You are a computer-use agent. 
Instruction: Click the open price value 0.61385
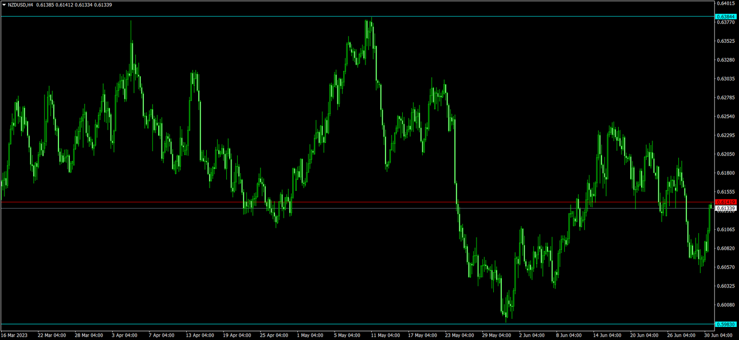[x=45, y=5]
